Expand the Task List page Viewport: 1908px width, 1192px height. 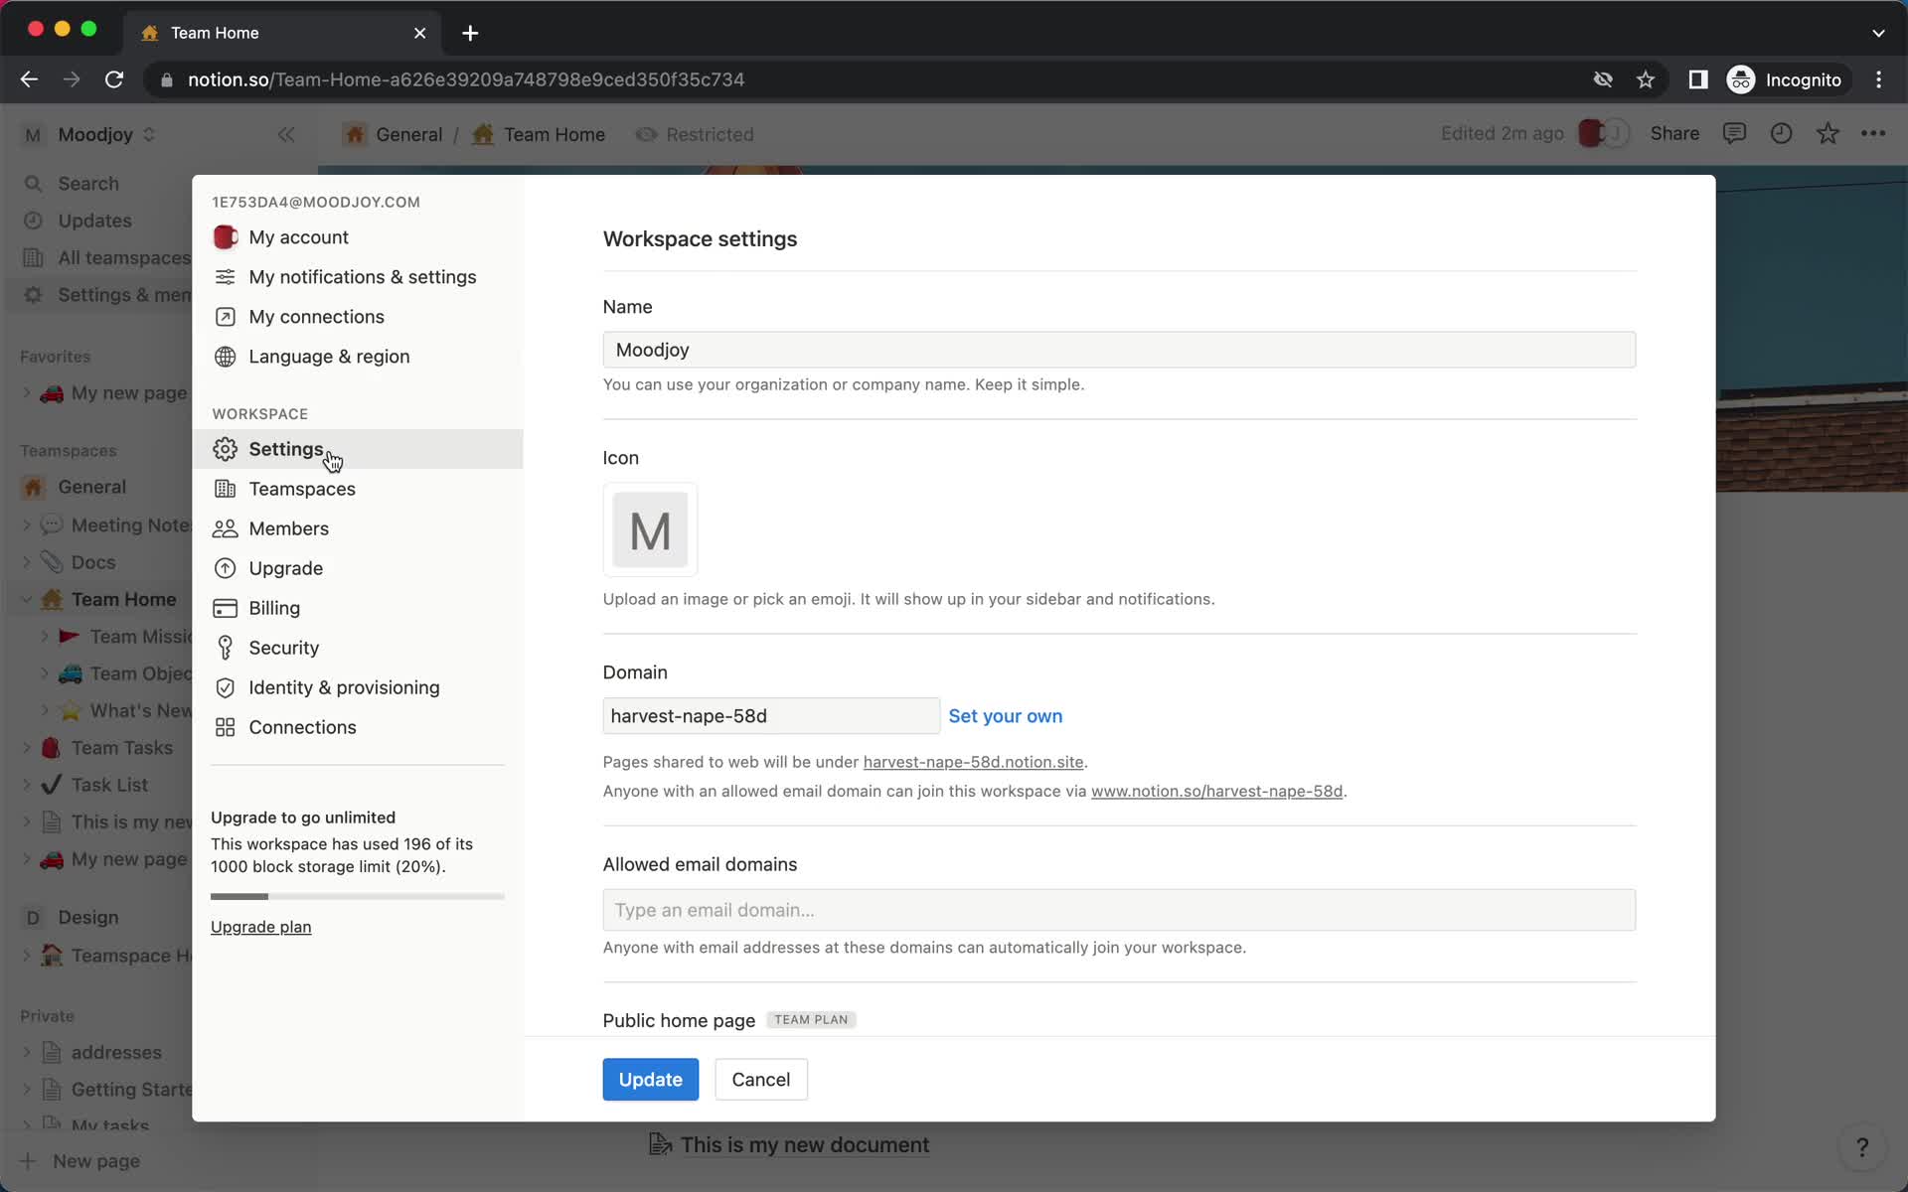click(x=27, y=785)
